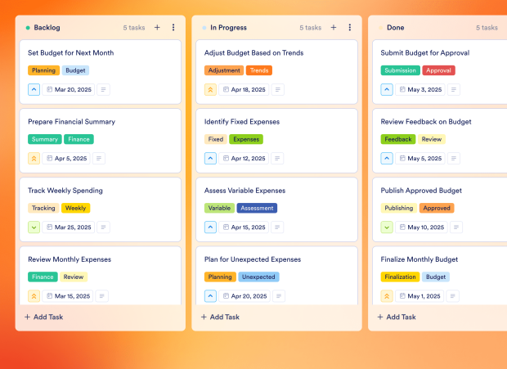Image resolution: width=507 pixels, height=369 pixels.
Task: Click calendar icon on Prepare Financial Summary card
Action: pos(49,159)
